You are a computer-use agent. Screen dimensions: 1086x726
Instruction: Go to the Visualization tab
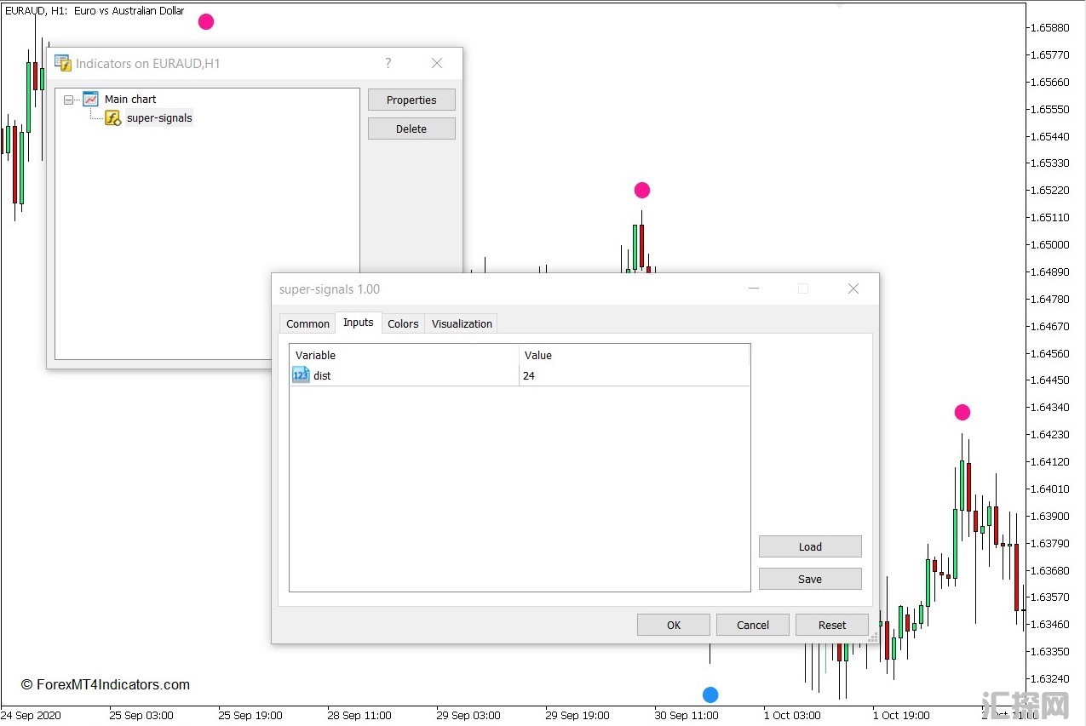(x=462, y=323)
